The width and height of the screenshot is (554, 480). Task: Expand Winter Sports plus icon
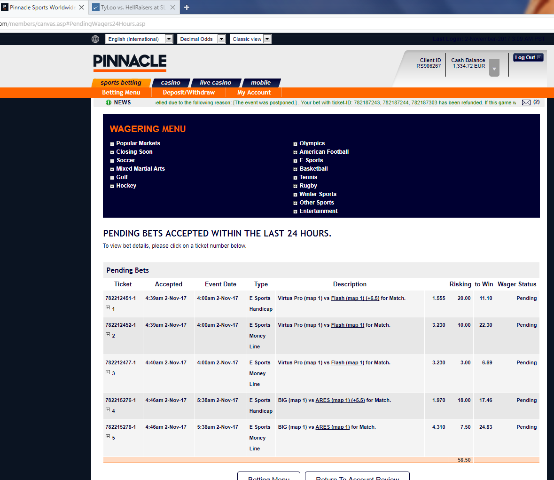[x=295, y=195]
